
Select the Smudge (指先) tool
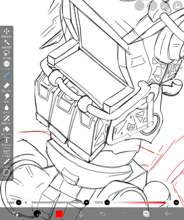(6, 98)
